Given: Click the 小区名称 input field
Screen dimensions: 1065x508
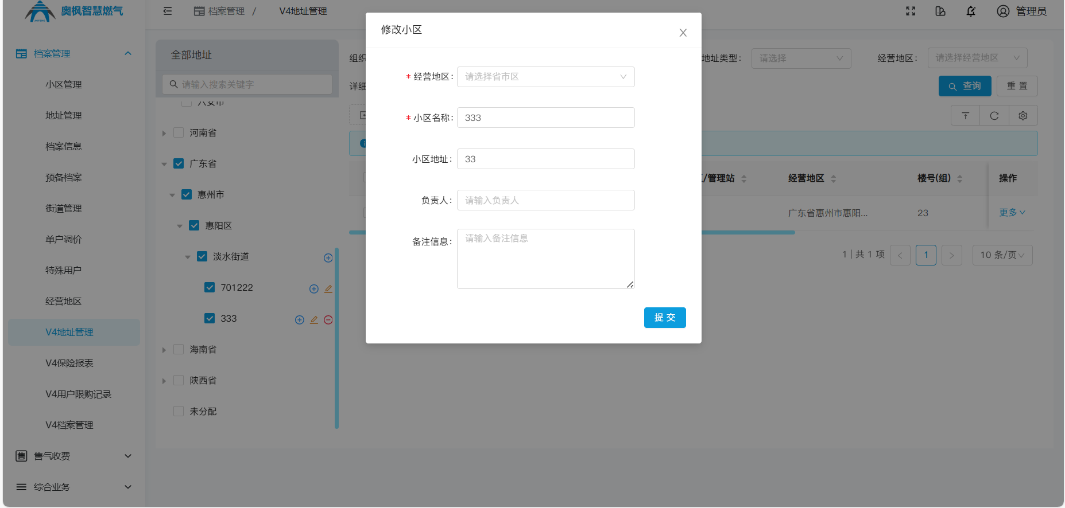Looking at the screenshot, I should click(545, 118).
